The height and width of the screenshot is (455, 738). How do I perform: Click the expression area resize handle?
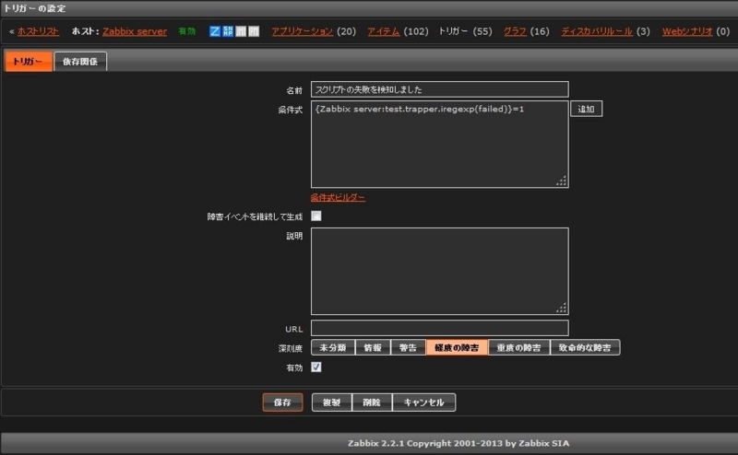562,181
